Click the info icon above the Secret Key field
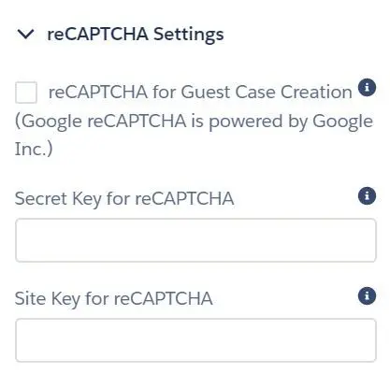The width and height of the screenshot is (390, 373). point(367,196)
